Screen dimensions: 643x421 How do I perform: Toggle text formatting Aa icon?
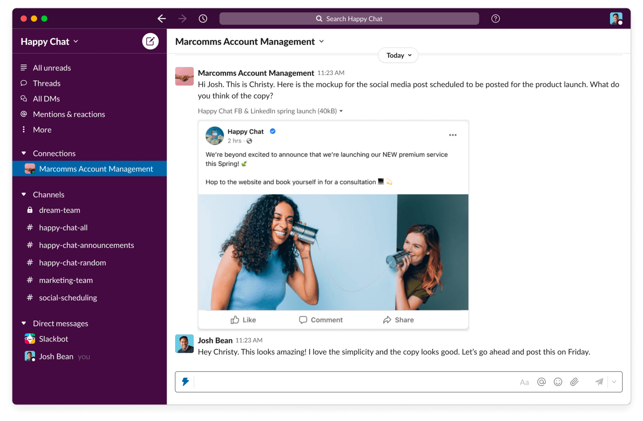click(524, 382)
